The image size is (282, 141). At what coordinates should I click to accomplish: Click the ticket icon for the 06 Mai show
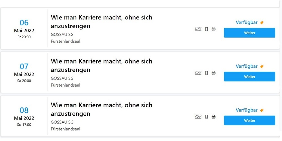point(198,29)
